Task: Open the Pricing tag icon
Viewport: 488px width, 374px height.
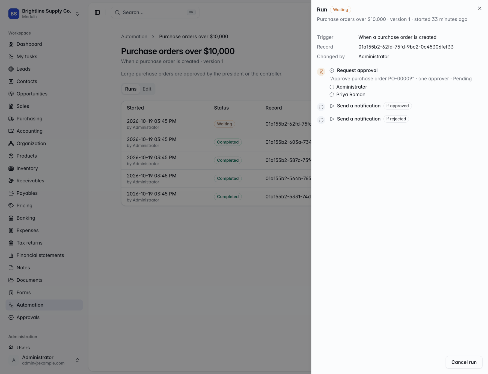Action: click(11, 206)
